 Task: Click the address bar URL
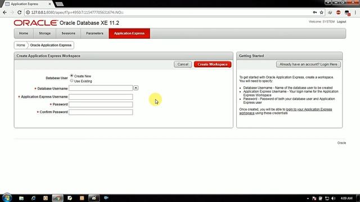coord(78,12)
